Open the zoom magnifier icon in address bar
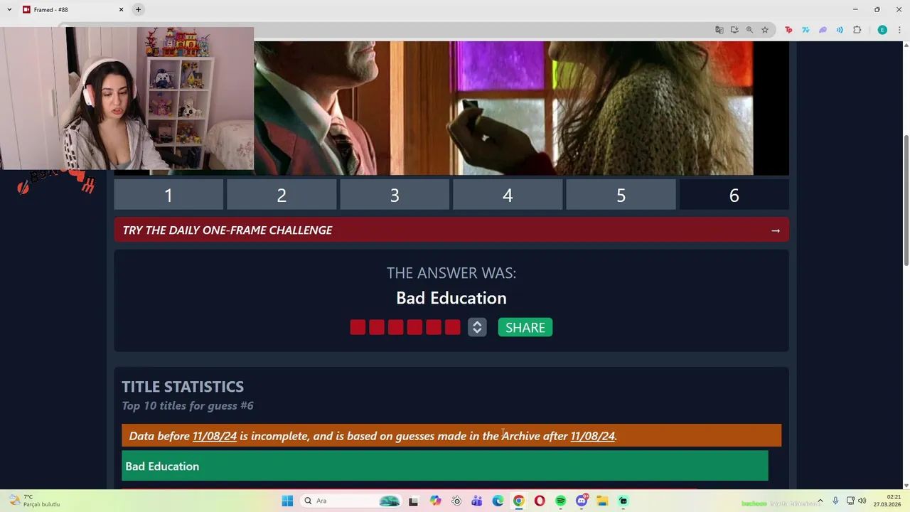The width and height of the screenshot is (910, 512). [x=749, y=30]
